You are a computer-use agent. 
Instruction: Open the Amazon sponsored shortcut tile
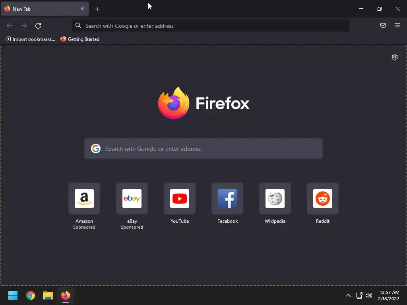84,199
